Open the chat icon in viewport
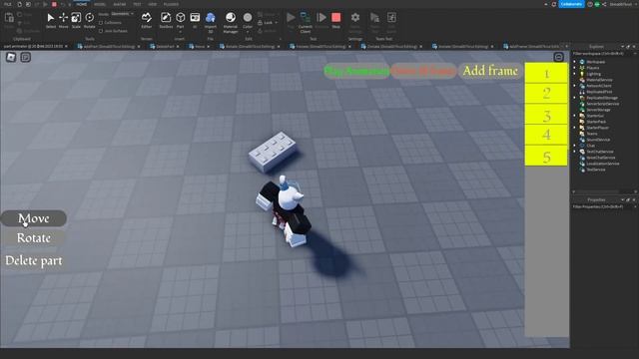This screenshot has width=639, height=359. pos(26,57)
